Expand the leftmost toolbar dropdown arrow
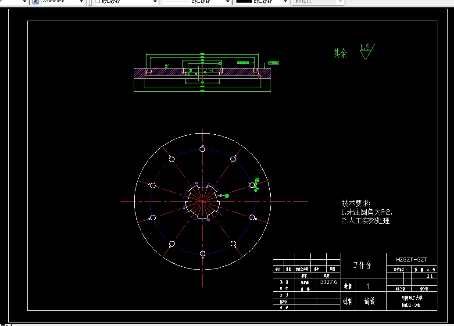Screen dimensions: 454x326 pyautogui.click(x=25, y=1)
